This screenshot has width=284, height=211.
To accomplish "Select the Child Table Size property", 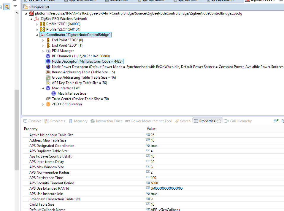I will pyautogui.click(x=42, y=204).
